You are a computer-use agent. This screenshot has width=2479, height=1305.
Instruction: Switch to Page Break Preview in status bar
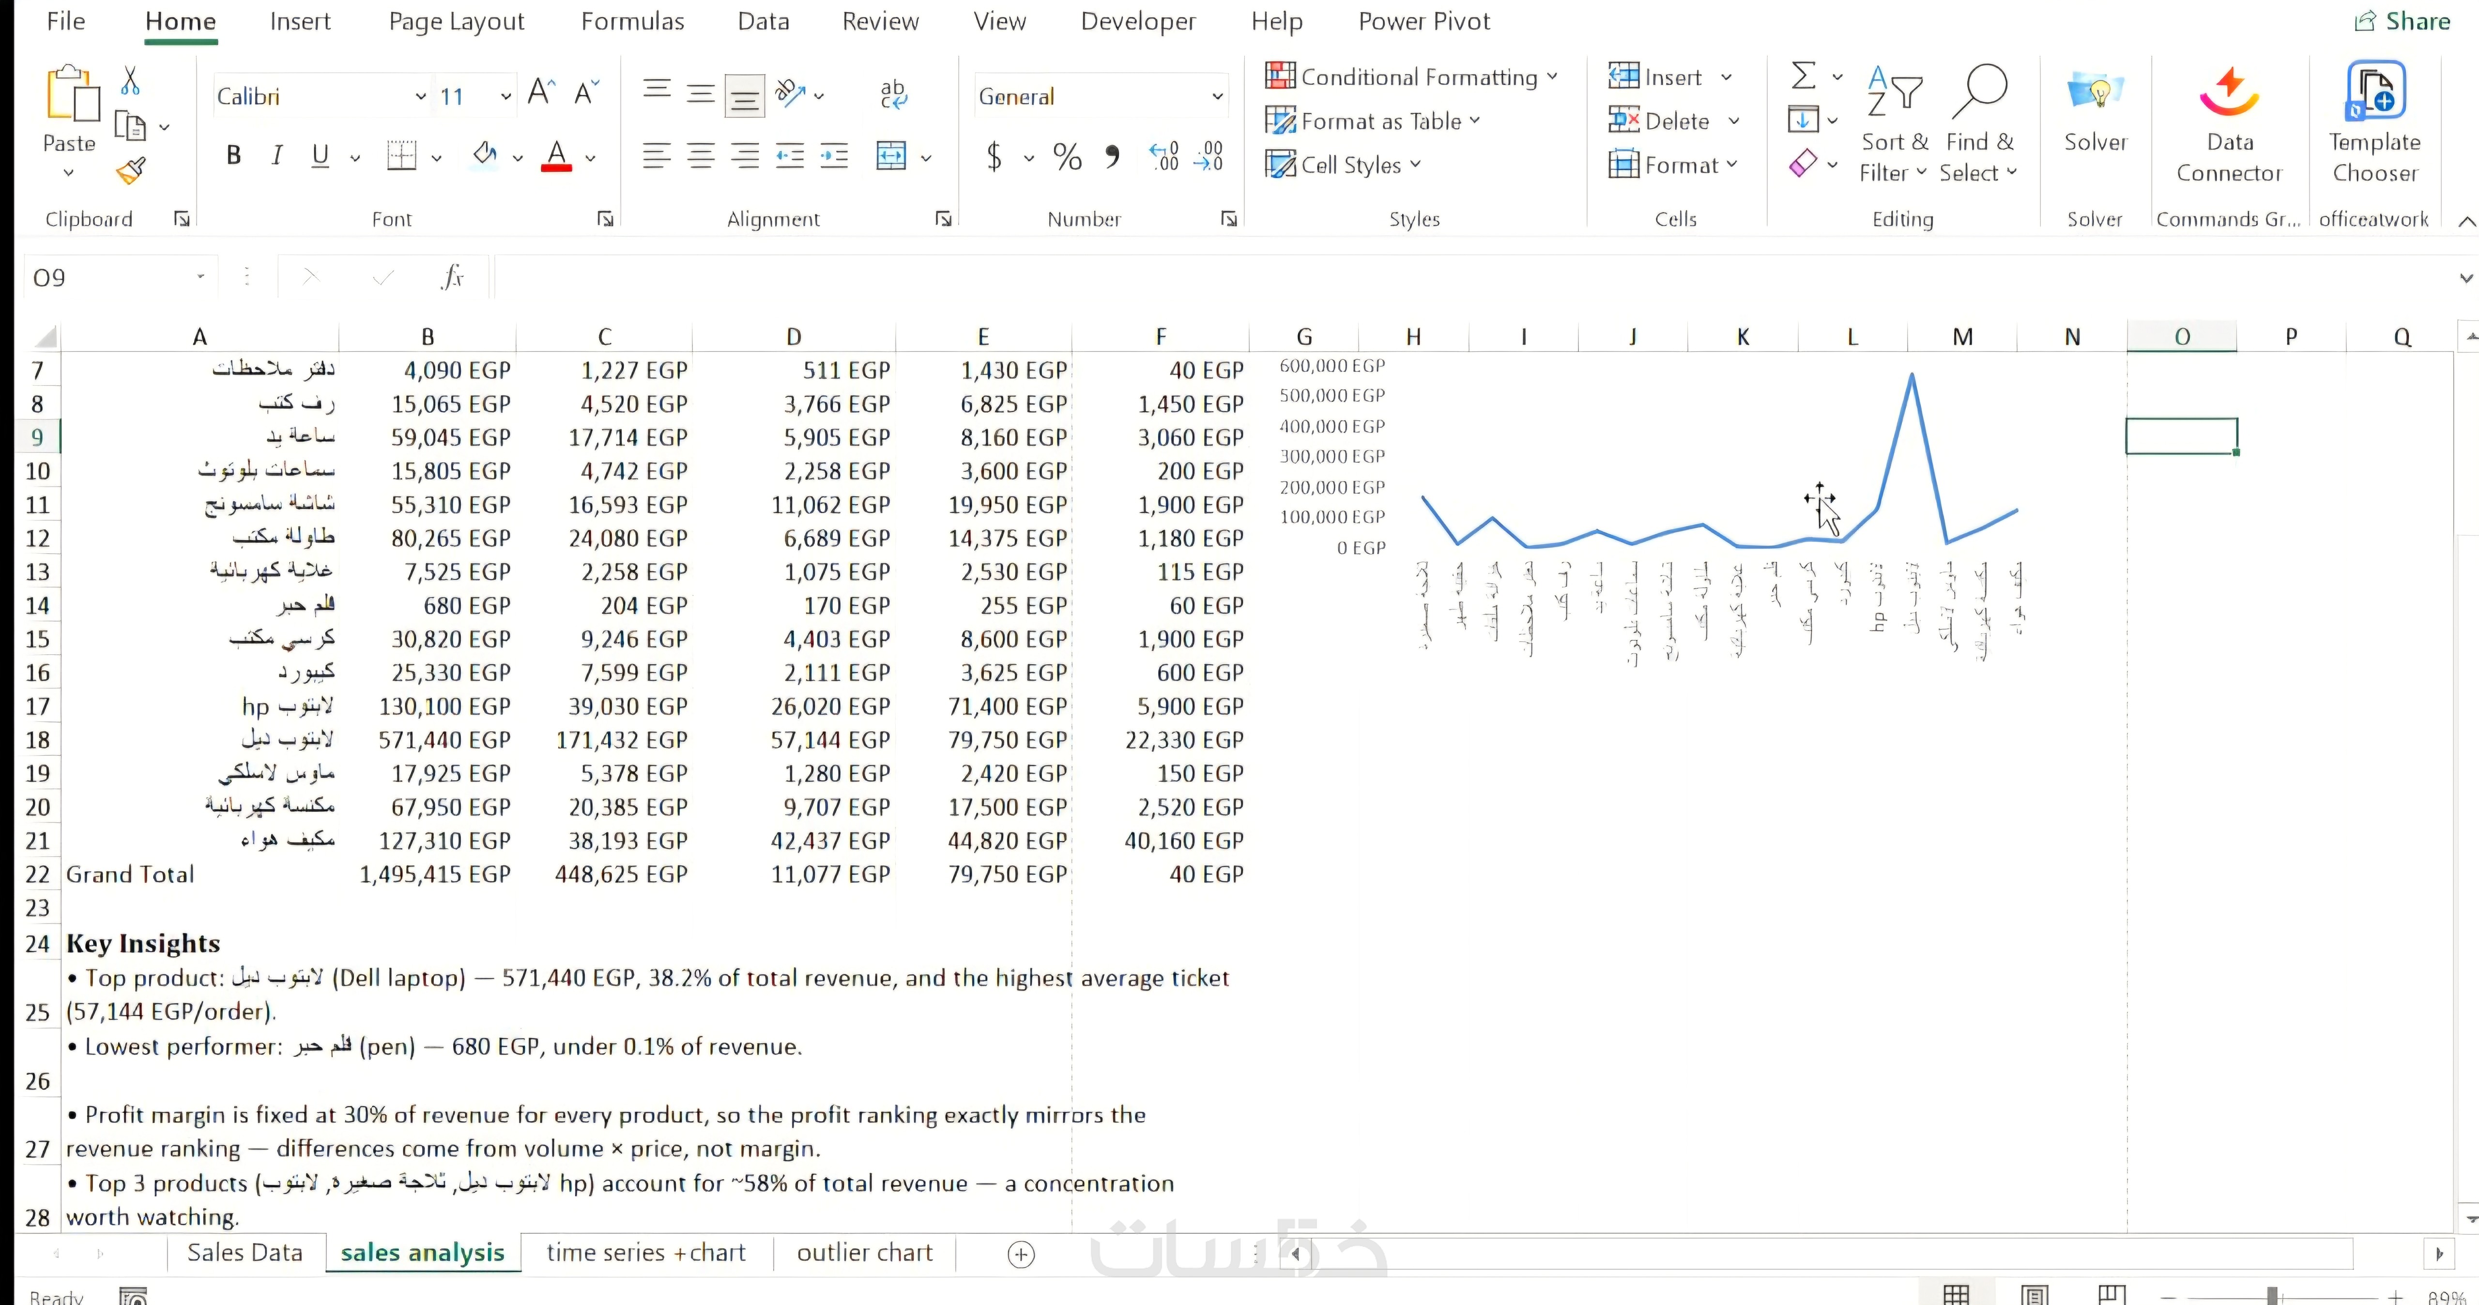[2112, 1295]
